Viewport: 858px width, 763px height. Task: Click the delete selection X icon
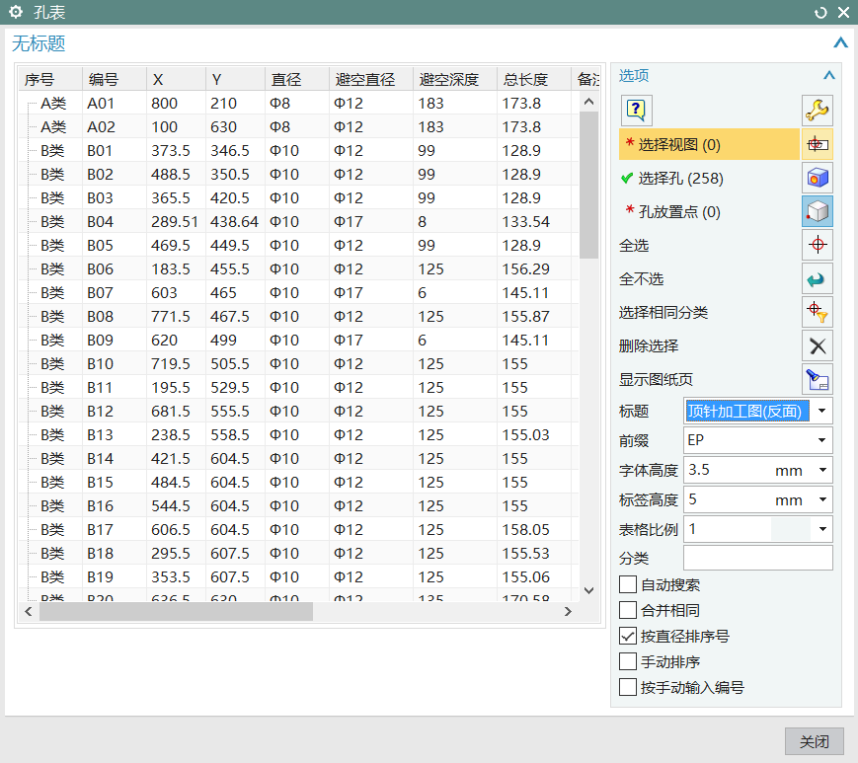point(817,345)
